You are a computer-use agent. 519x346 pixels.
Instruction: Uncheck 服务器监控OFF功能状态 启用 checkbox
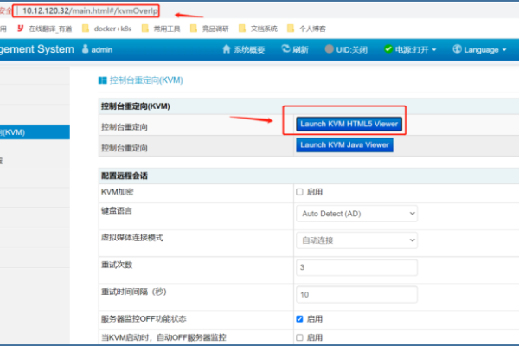pyautogui.click(x=300, y=318)
